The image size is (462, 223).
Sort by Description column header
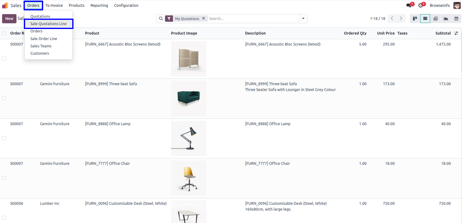click(255, 33)
